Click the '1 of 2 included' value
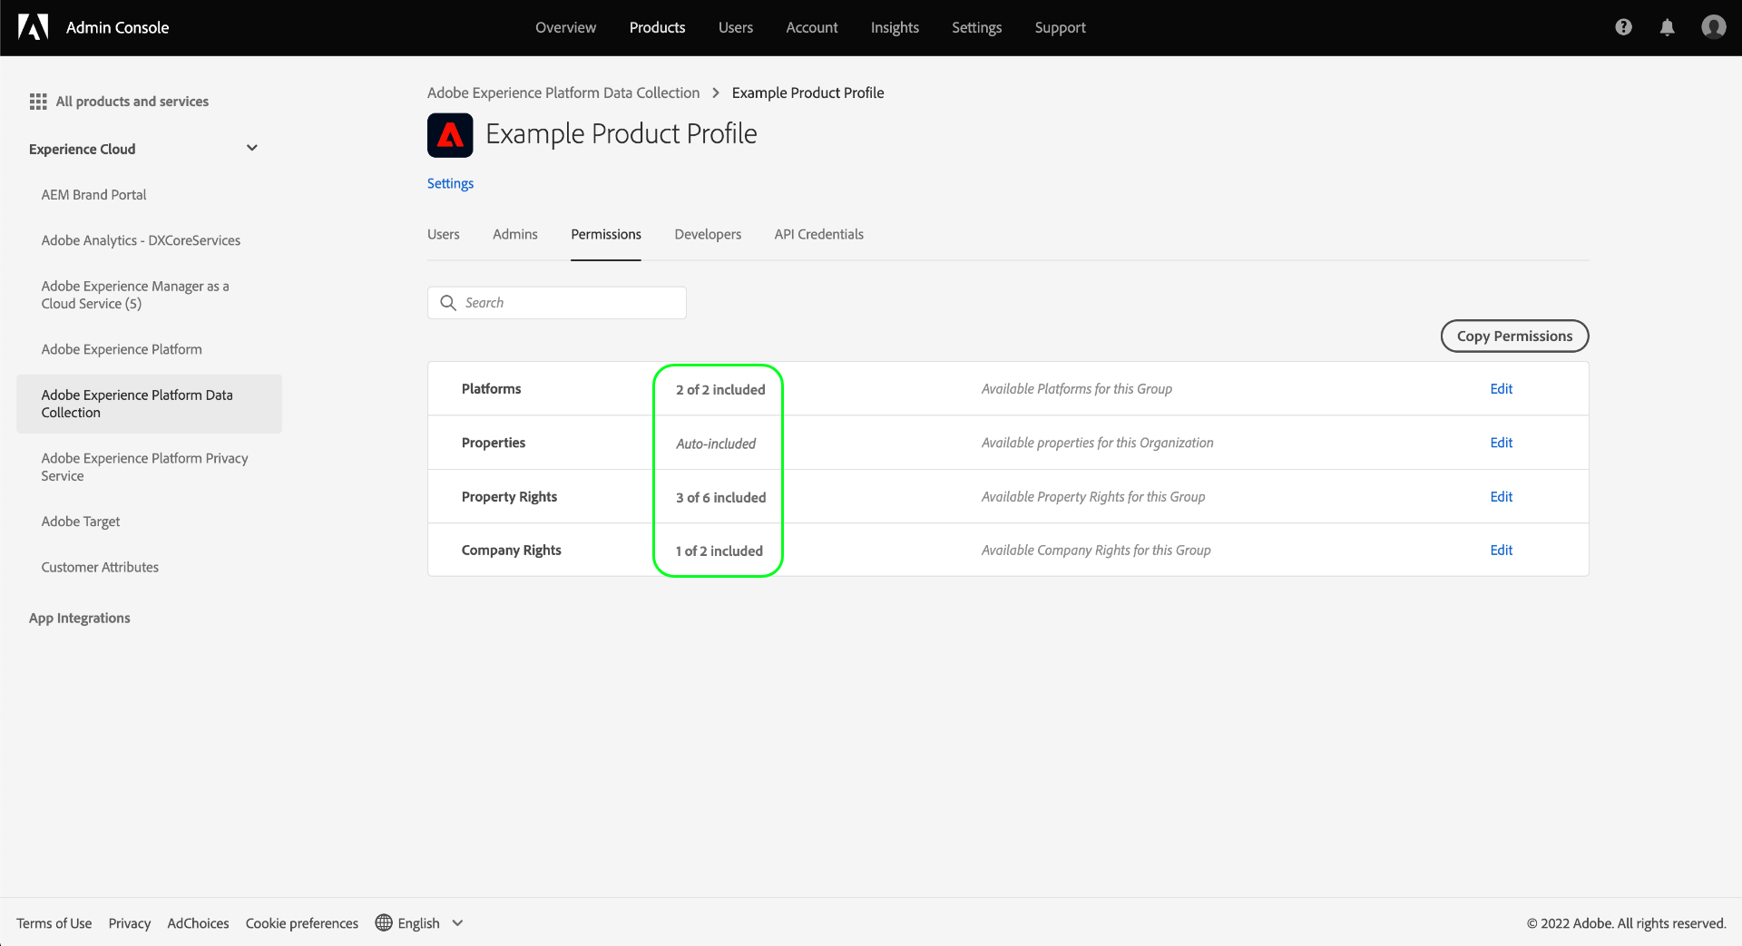 (x=719, y=551)
